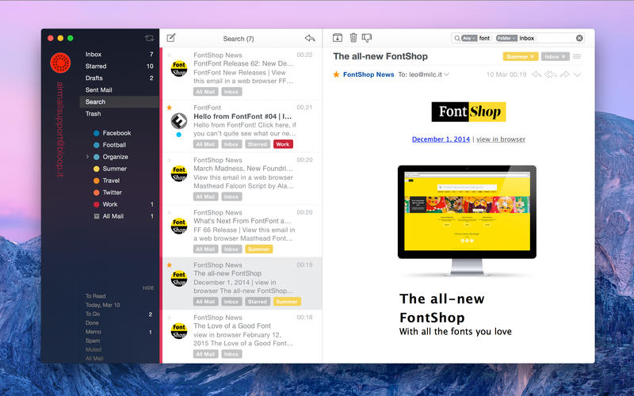Image resolution: width=634 pixels, height=396 pixels.
Task: Open the Folder search filter dropdown
Action: tap(506, 38)
